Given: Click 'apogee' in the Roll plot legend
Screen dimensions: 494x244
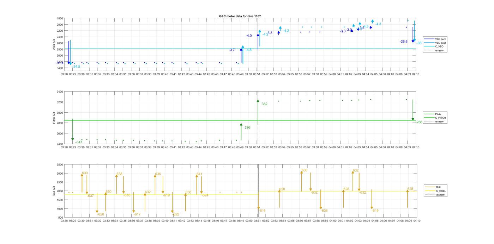Looking at the screenshot, I should point(435,195).
